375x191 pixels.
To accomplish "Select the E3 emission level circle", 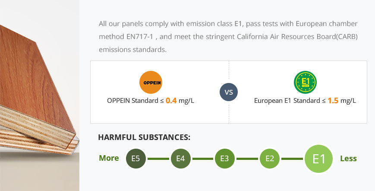I will pos(224,159).
